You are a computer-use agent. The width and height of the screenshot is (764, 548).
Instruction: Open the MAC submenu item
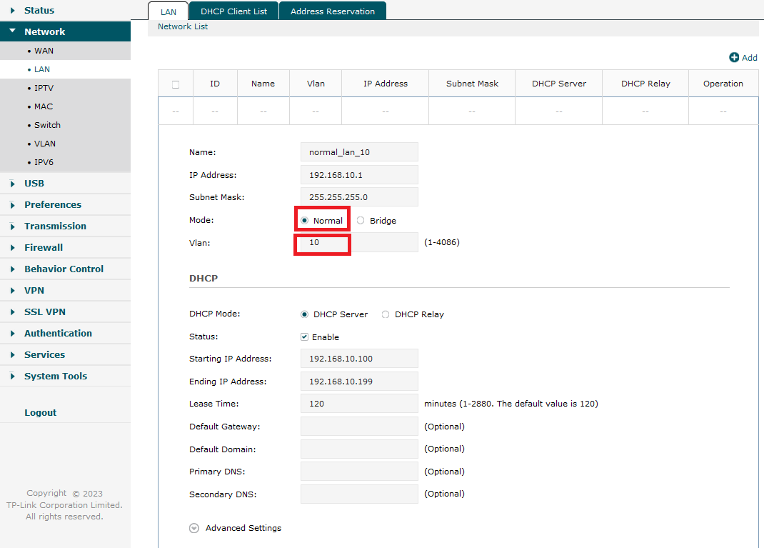pyautogui.click(x=65, y=106)
